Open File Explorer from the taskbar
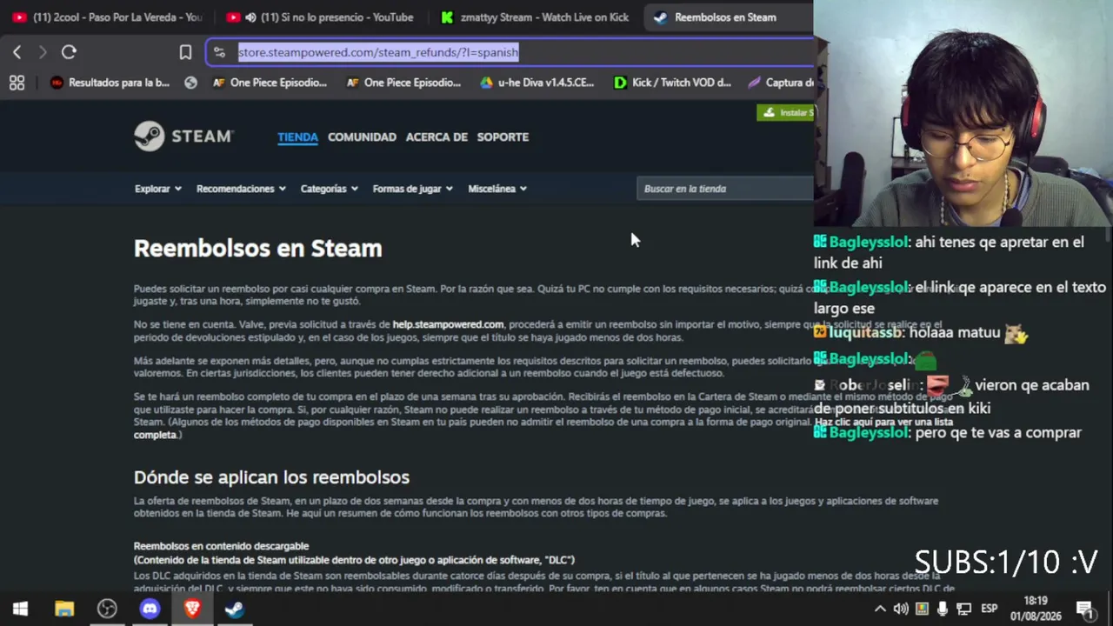This screenshot has width=1113, height=626. point(64,609)
